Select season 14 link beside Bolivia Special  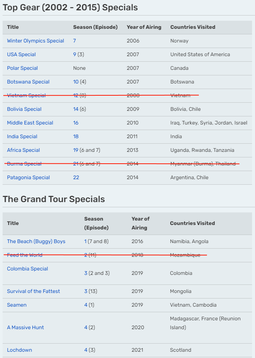76,109
